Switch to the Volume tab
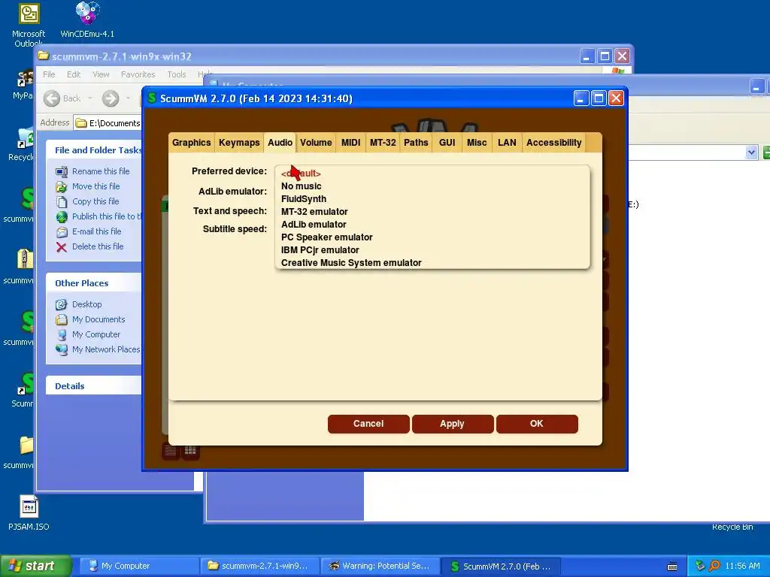770x577 pixels. click(316, 142)
